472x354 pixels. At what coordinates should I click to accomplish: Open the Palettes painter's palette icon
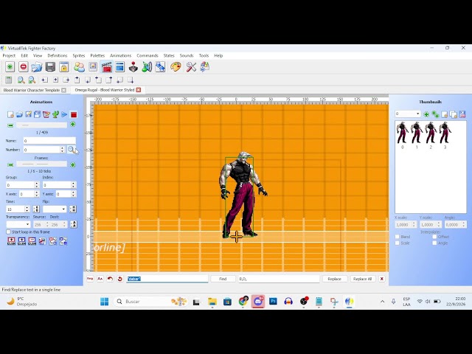176,67
